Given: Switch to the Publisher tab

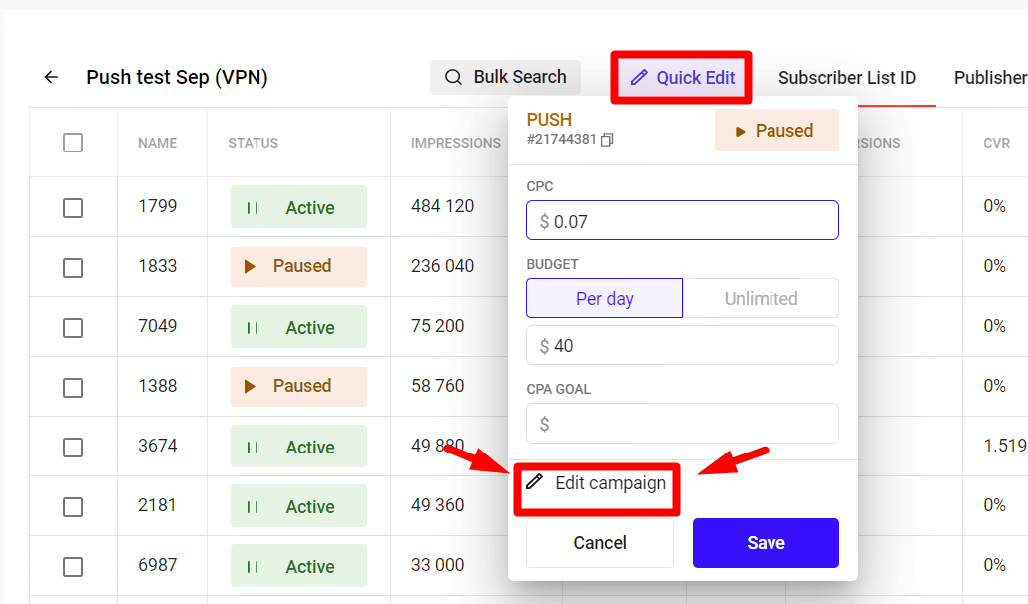Looking at the screenshot, I should (x=989, y=78).
